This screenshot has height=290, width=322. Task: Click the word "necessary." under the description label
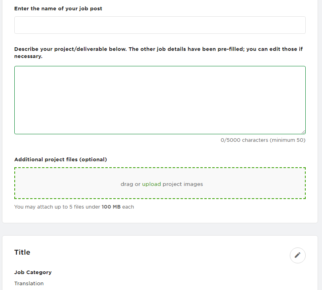[28, 56]
